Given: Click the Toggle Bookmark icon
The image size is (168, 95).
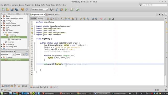Looking at the screenshot, I should click(88, 19).
